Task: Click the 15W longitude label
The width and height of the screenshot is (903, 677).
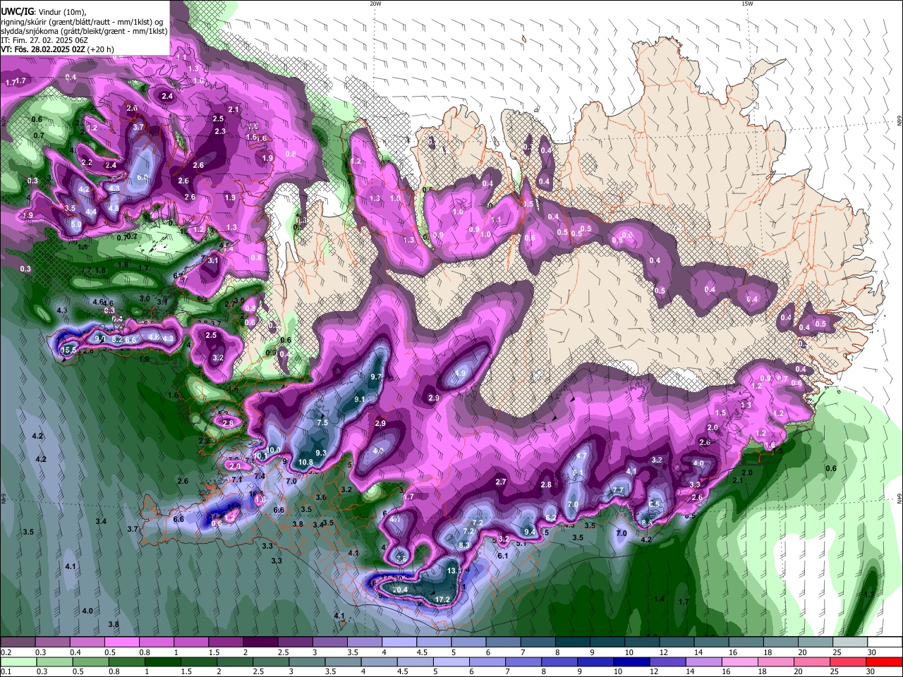Action: (x=747, y=4)
